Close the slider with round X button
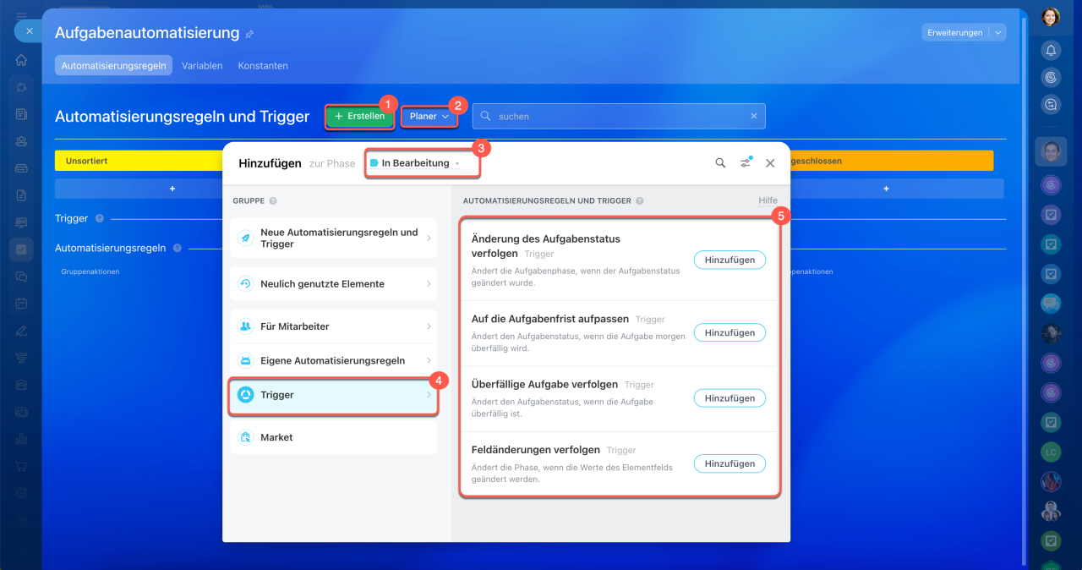The width and height of the screenshot is (1082, 570). pyautogui.click(x=28, y=30)
